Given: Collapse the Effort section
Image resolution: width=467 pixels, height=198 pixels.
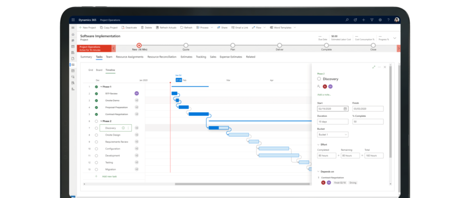Looking at the screenshot, I should click(318, 145).
